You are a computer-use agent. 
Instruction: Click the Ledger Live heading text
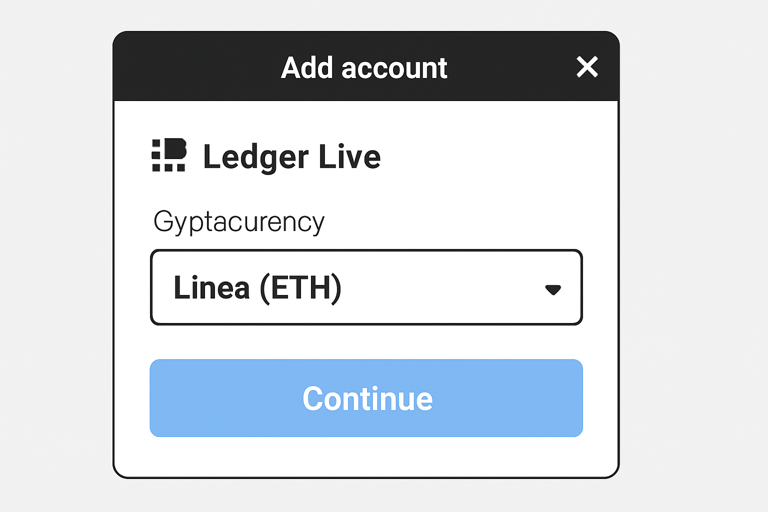point(292,156)
